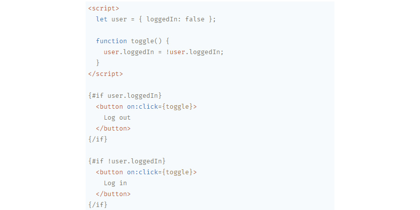Click the opening <script> tag
The image size is (420, 210).
click(104, 8)
